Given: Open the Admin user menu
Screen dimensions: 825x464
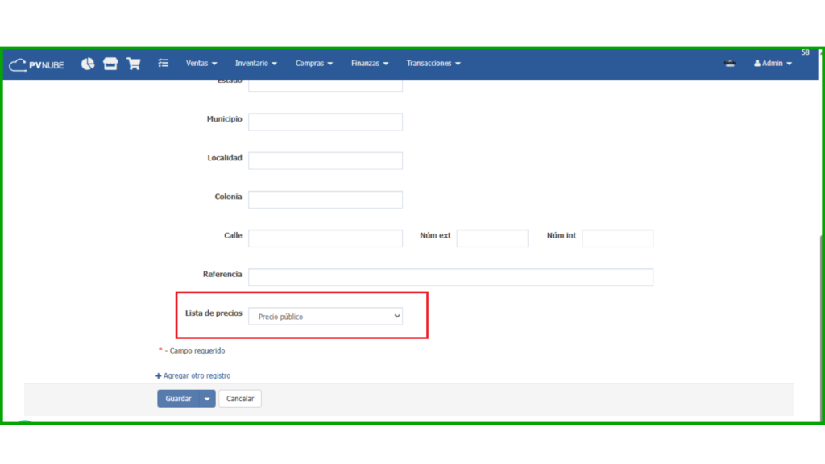Looking at the screenshot, I should tap(773, 64).
